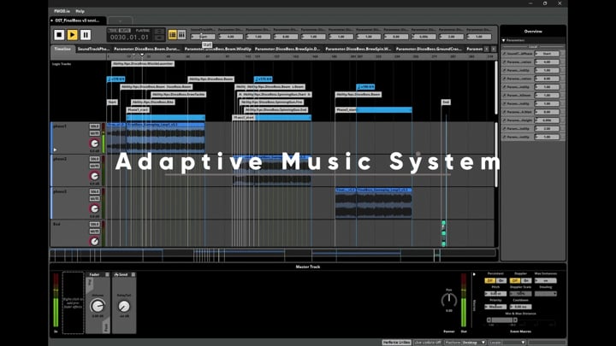Click the Perforce Unlinked button
The image size is (616, 346).
pos(396,342)
